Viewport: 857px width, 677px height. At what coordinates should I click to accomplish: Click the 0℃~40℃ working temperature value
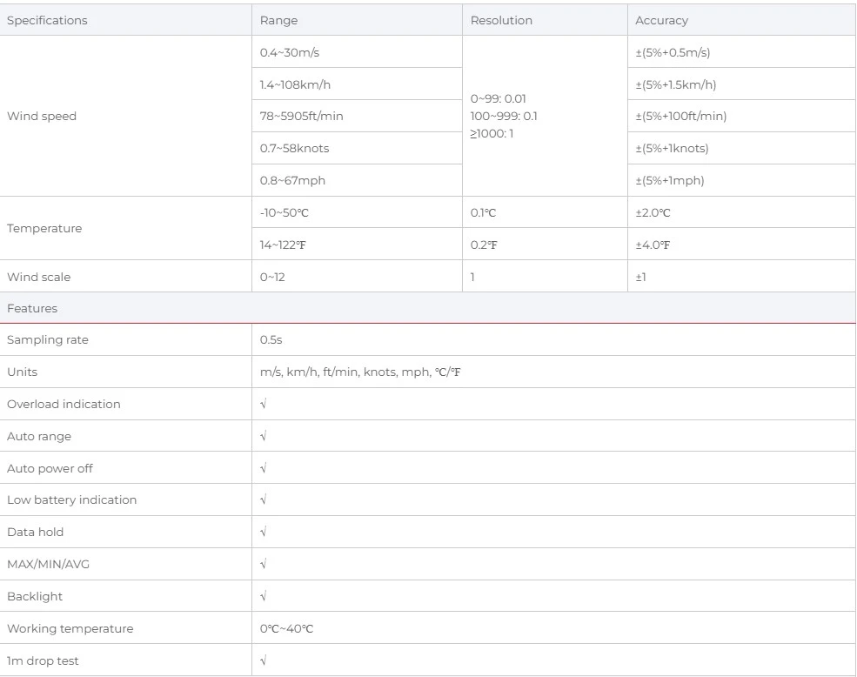tap(286, 629)
